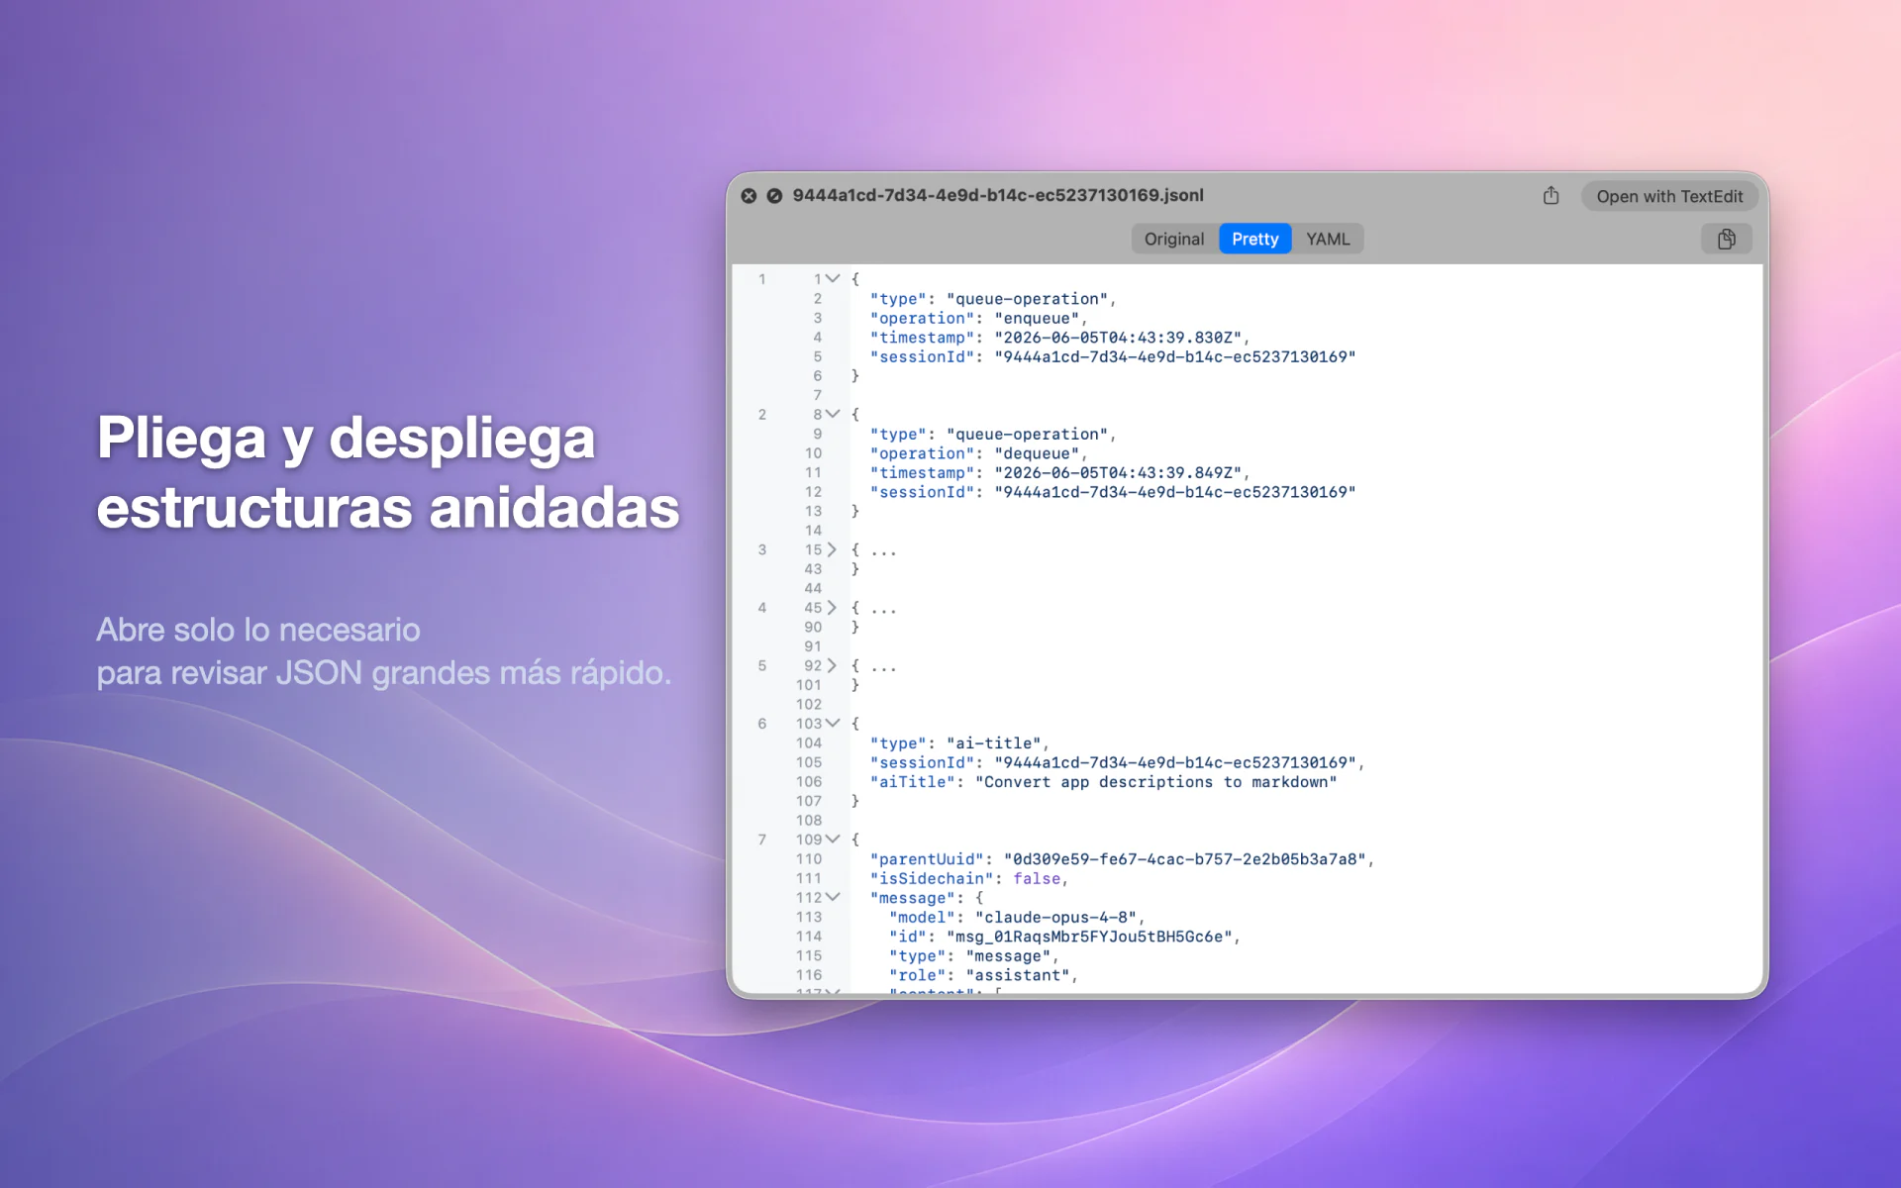
Task: Click the open-in-full-screen circle icon
Action: (774, 196)
